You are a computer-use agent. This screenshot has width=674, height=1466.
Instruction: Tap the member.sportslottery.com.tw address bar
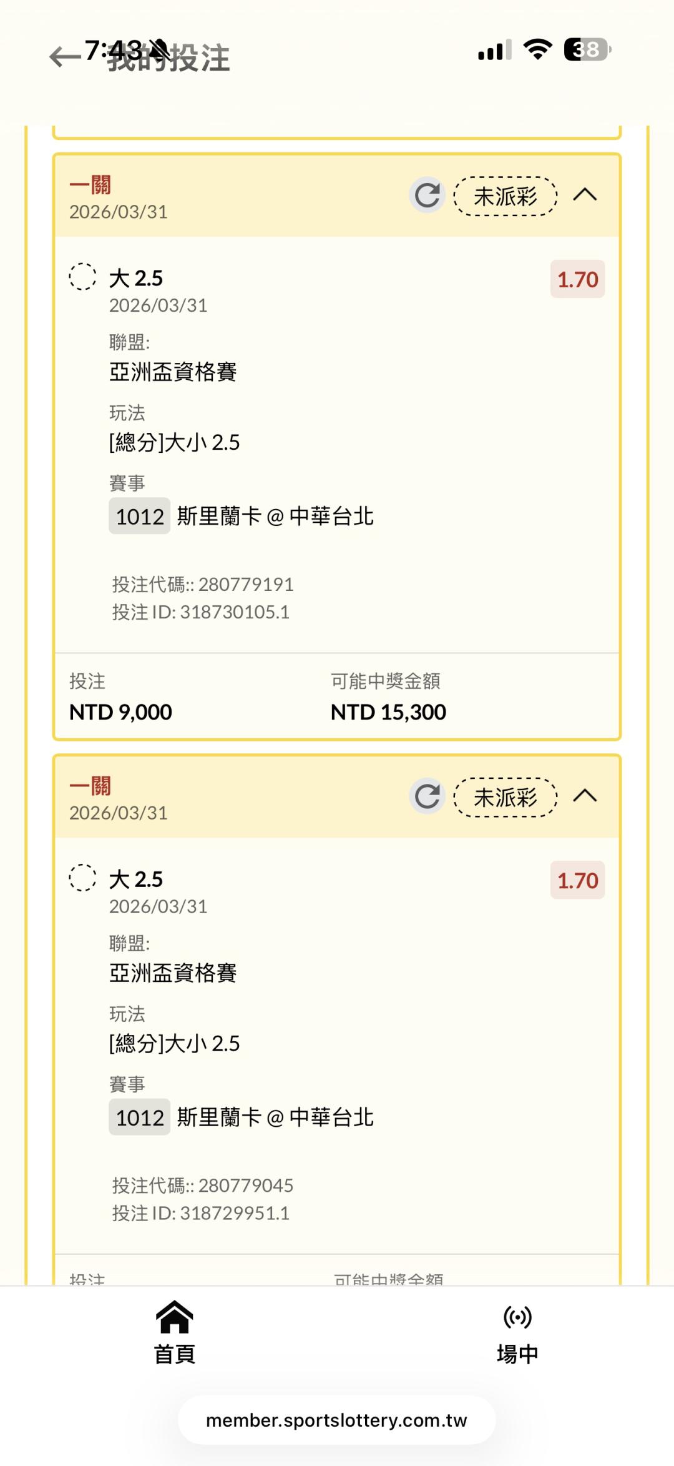(336, 1420)
